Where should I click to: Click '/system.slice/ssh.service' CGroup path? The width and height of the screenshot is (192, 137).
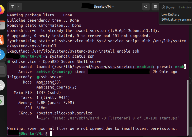click(64, 113)
